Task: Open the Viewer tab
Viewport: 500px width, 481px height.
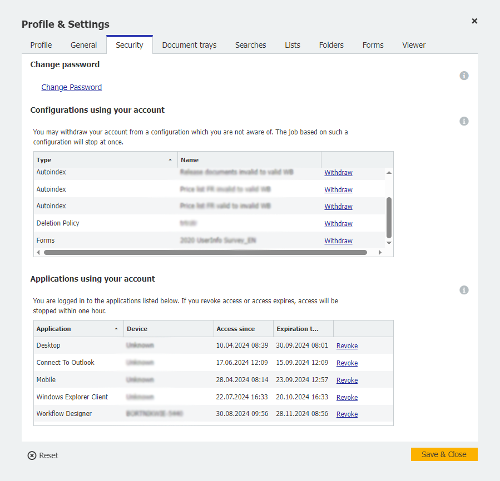Action: coord(413,45)
